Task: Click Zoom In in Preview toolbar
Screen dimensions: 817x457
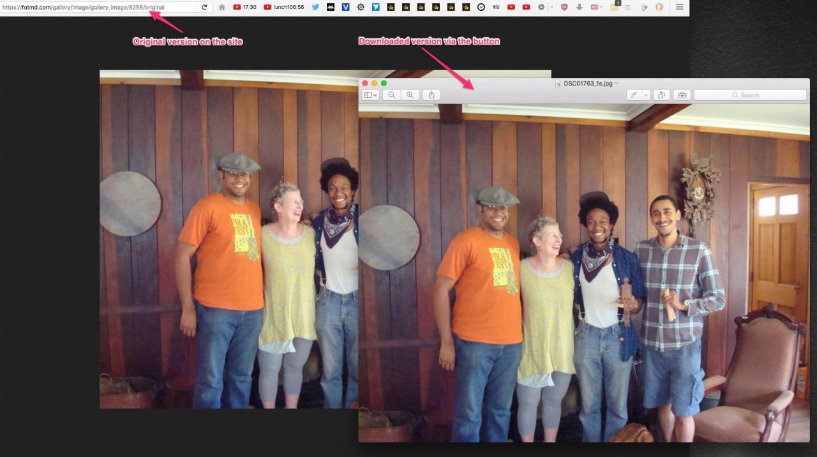Action: pos(410,95)
